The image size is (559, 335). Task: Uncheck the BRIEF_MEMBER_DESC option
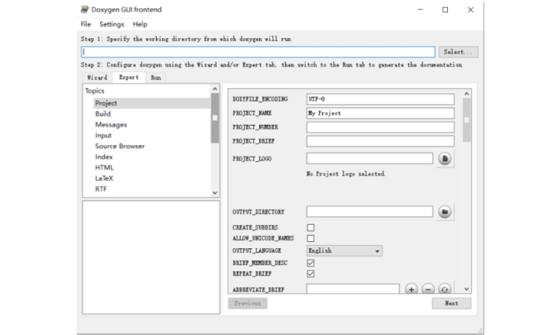pyautogui.click(x=311, y=263)
